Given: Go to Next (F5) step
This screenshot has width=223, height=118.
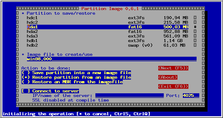Looking at the screenshot, I should coord(173,68).
